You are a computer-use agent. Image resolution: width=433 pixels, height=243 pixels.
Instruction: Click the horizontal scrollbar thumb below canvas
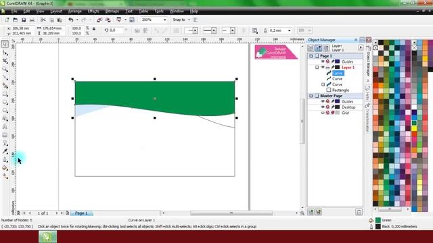pos(231,213)
